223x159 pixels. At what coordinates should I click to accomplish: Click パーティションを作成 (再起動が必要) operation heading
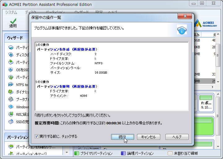coord(67,49)
